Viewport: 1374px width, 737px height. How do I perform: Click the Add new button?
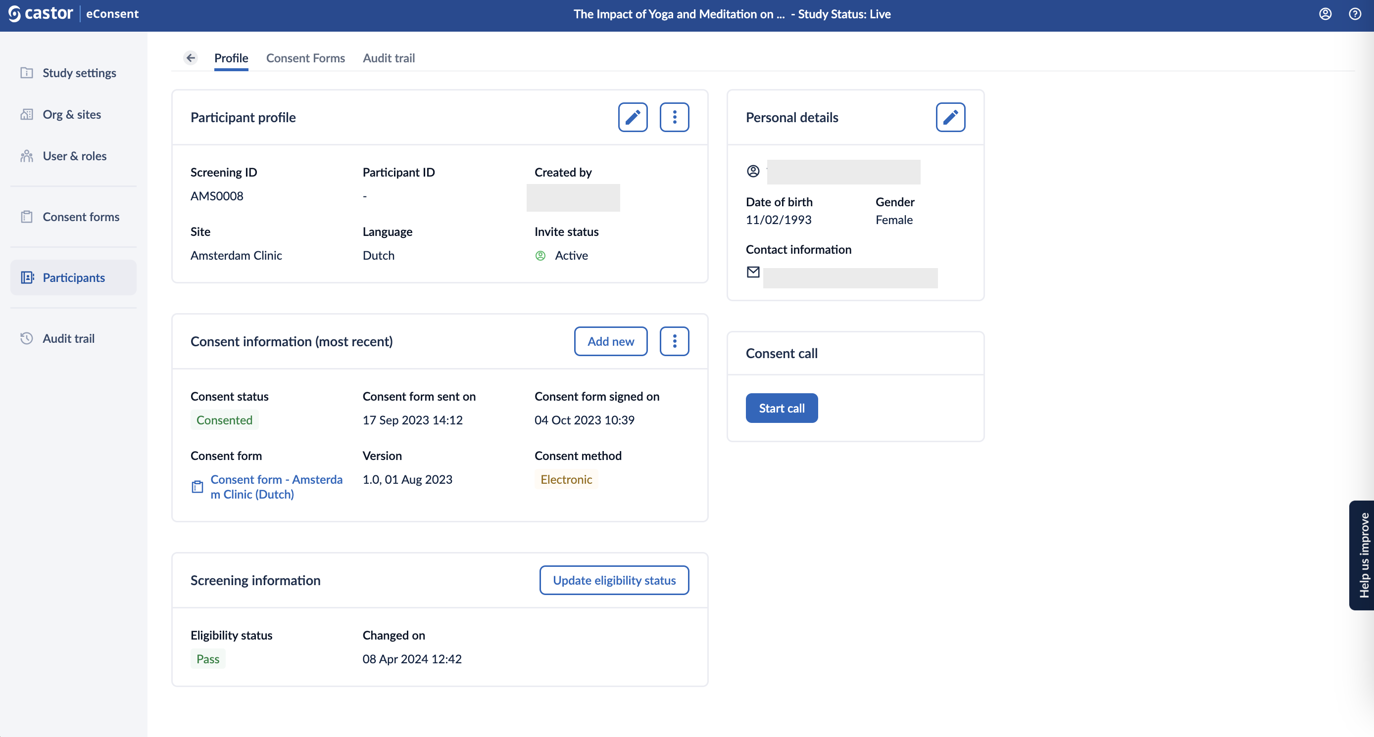(611, 341)
